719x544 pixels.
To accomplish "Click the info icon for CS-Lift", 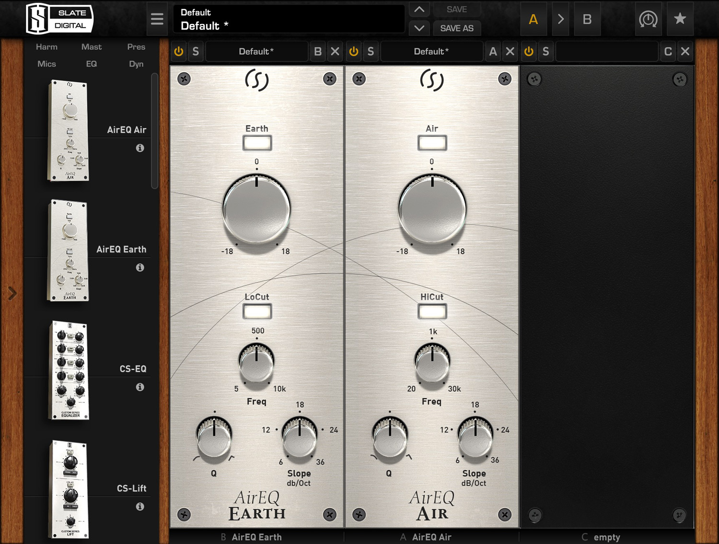I will pos(140,506).
